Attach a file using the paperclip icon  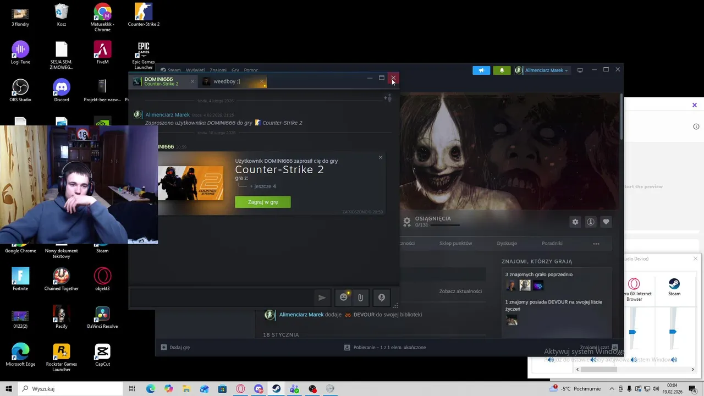pyautogui.click(x=360, y=298)
